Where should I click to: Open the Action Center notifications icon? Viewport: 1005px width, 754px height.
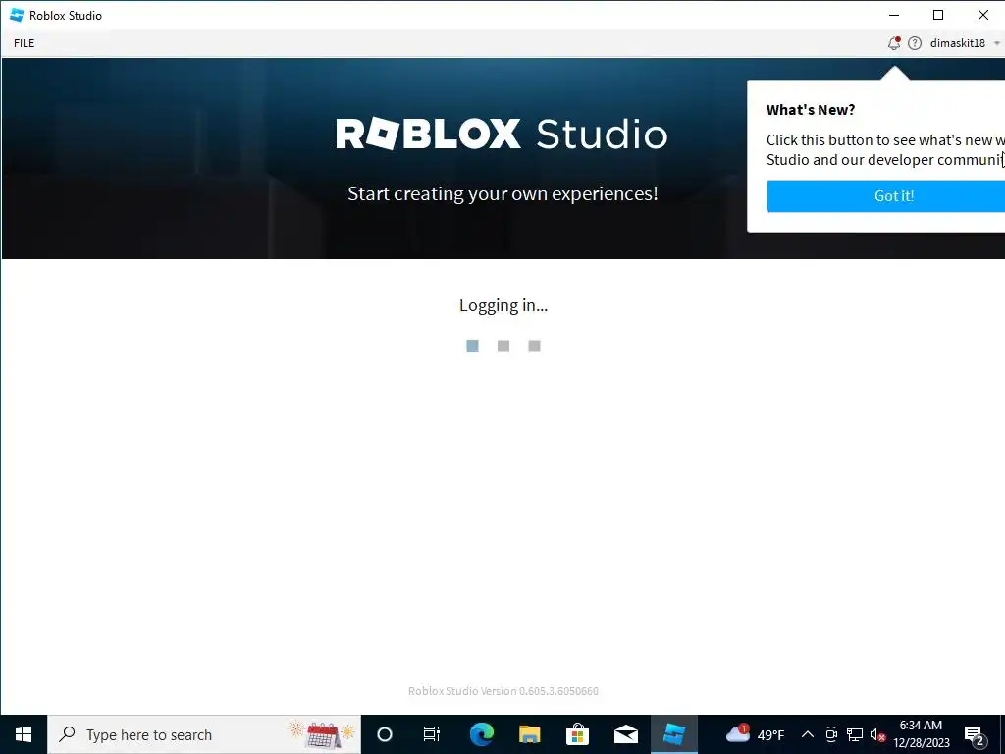[x=975, y=734]
